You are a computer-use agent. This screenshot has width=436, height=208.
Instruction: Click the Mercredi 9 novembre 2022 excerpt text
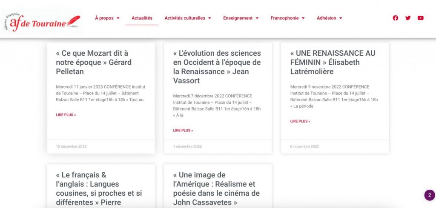point(334,97)
